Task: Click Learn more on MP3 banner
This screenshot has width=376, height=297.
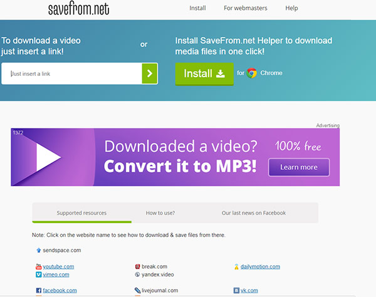Action: click(x=299, y=167)
